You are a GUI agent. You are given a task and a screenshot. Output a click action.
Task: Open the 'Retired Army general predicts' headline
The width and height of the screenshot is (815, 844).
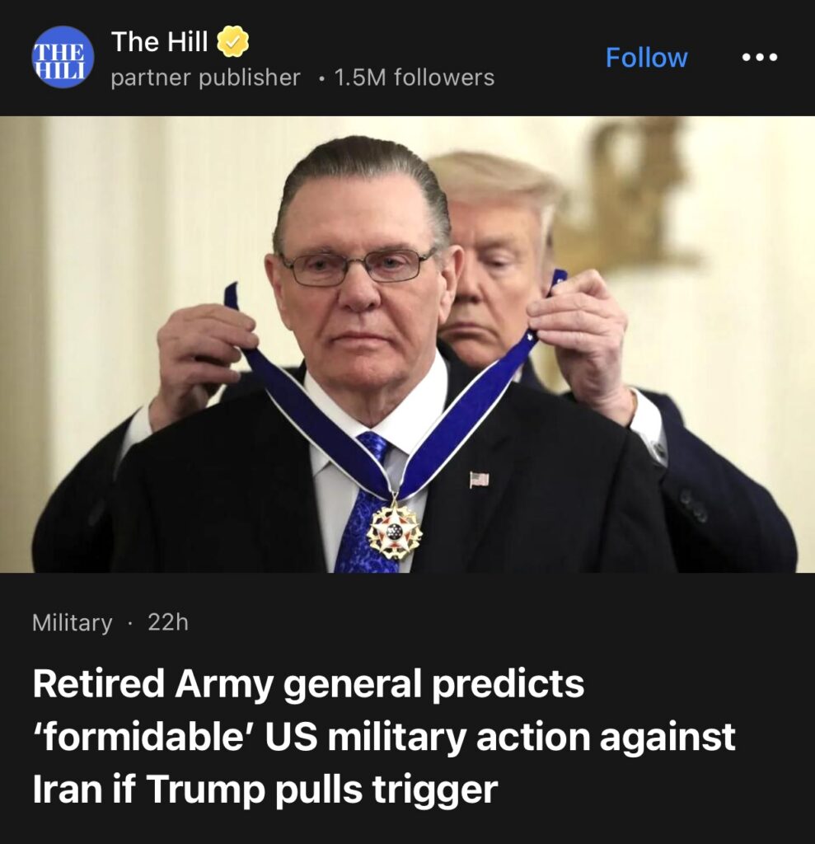(x=308, y=684)
